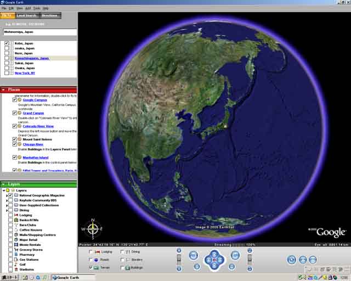Screen dimensions: 351x281
Task: Click the Windows Start button
Action: 9,277
